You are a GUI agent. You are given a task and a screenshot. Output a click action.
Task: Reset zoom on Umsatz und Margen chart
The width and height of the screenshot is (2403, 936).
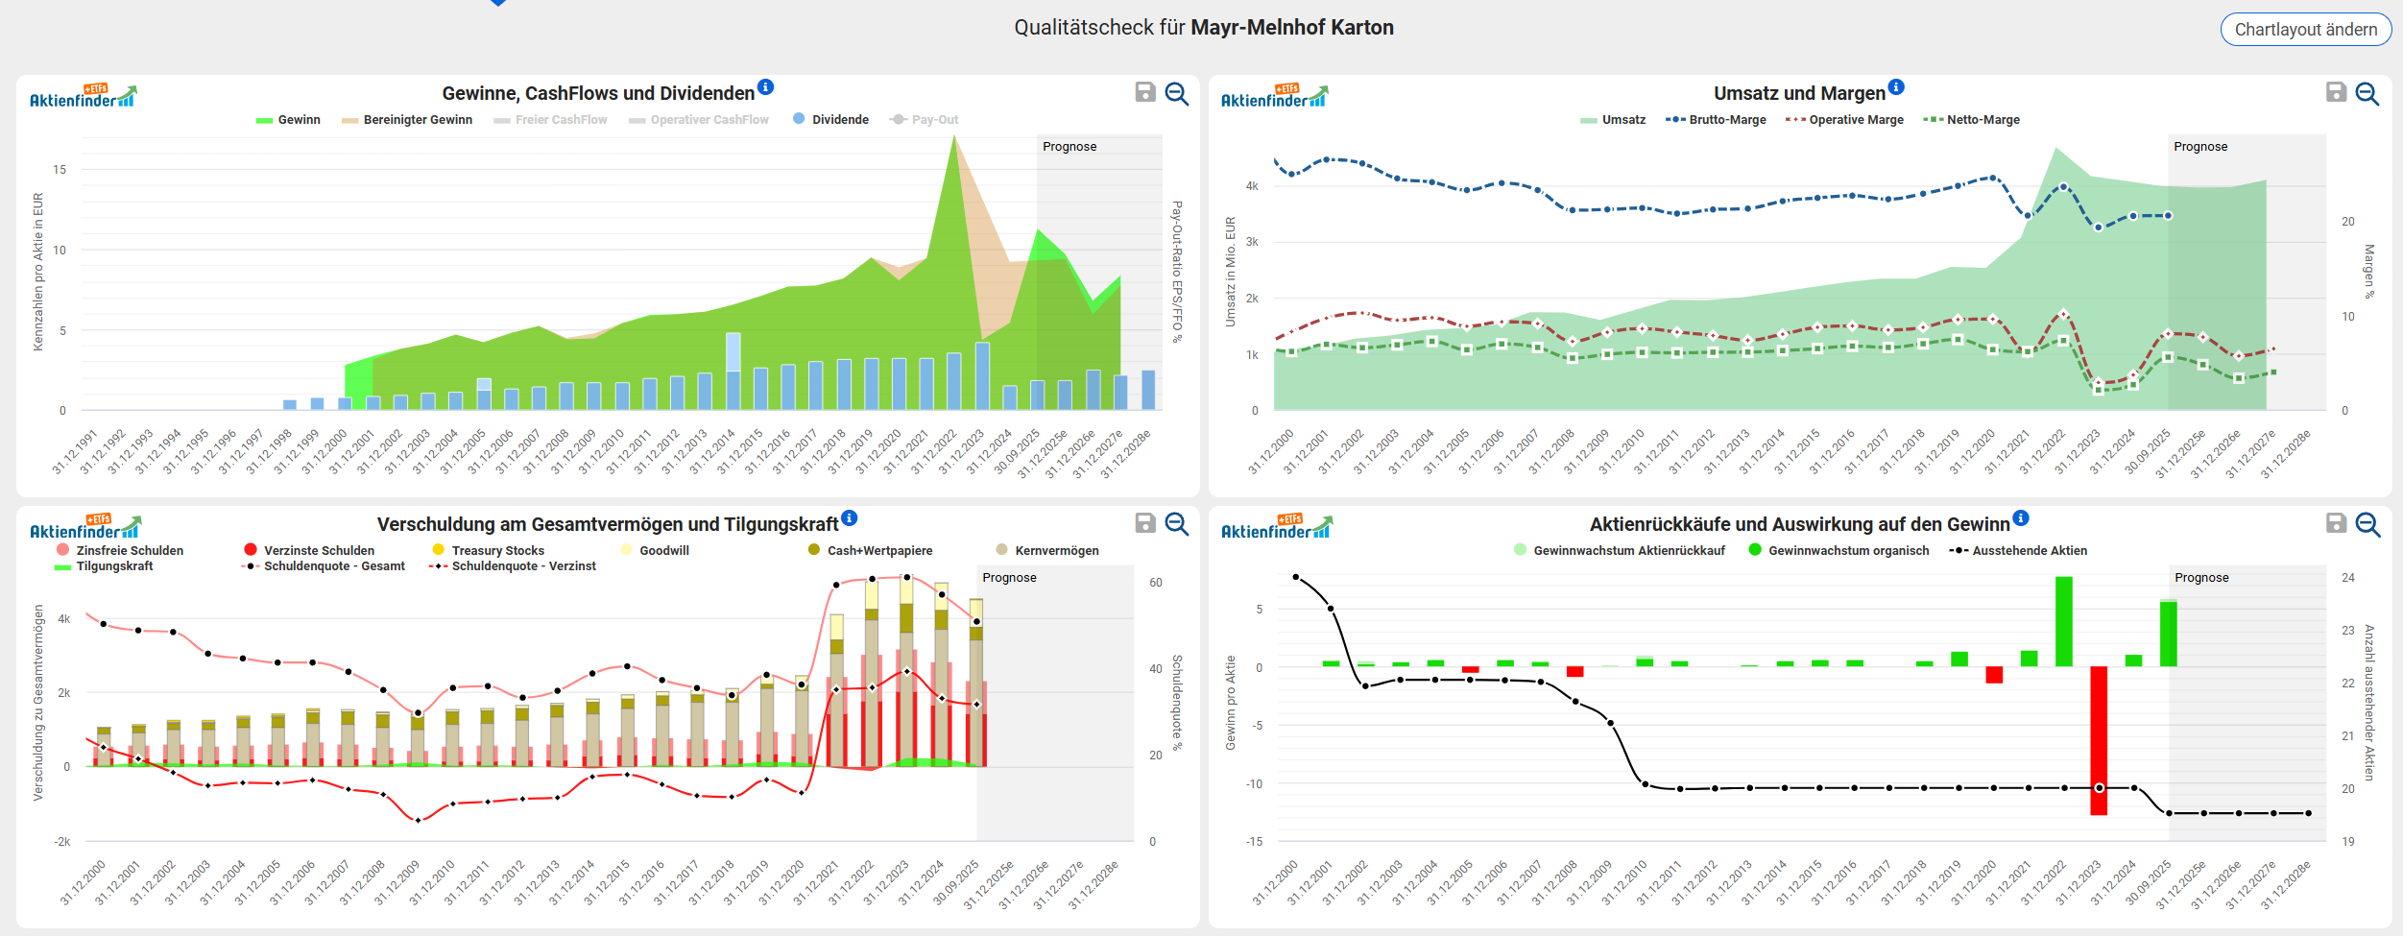[x=2367, y=93]
